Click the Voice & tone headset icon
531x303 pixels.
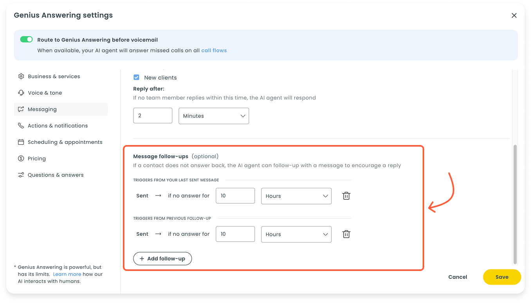[x=21, y=93]
